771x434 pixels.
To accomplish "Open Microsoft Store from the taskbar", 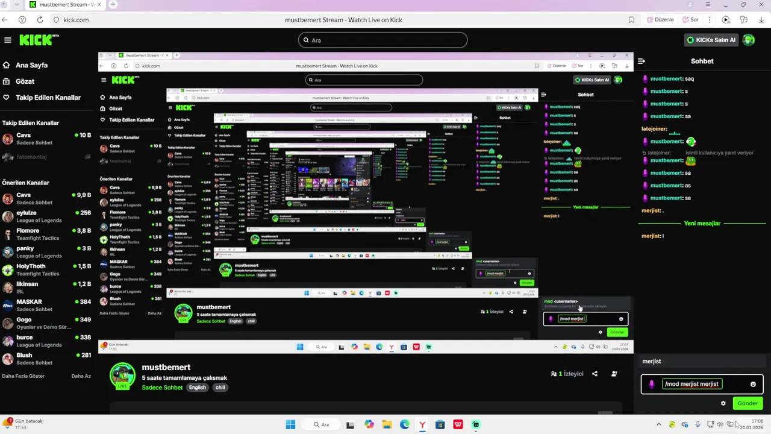I will tap(440, 424).
